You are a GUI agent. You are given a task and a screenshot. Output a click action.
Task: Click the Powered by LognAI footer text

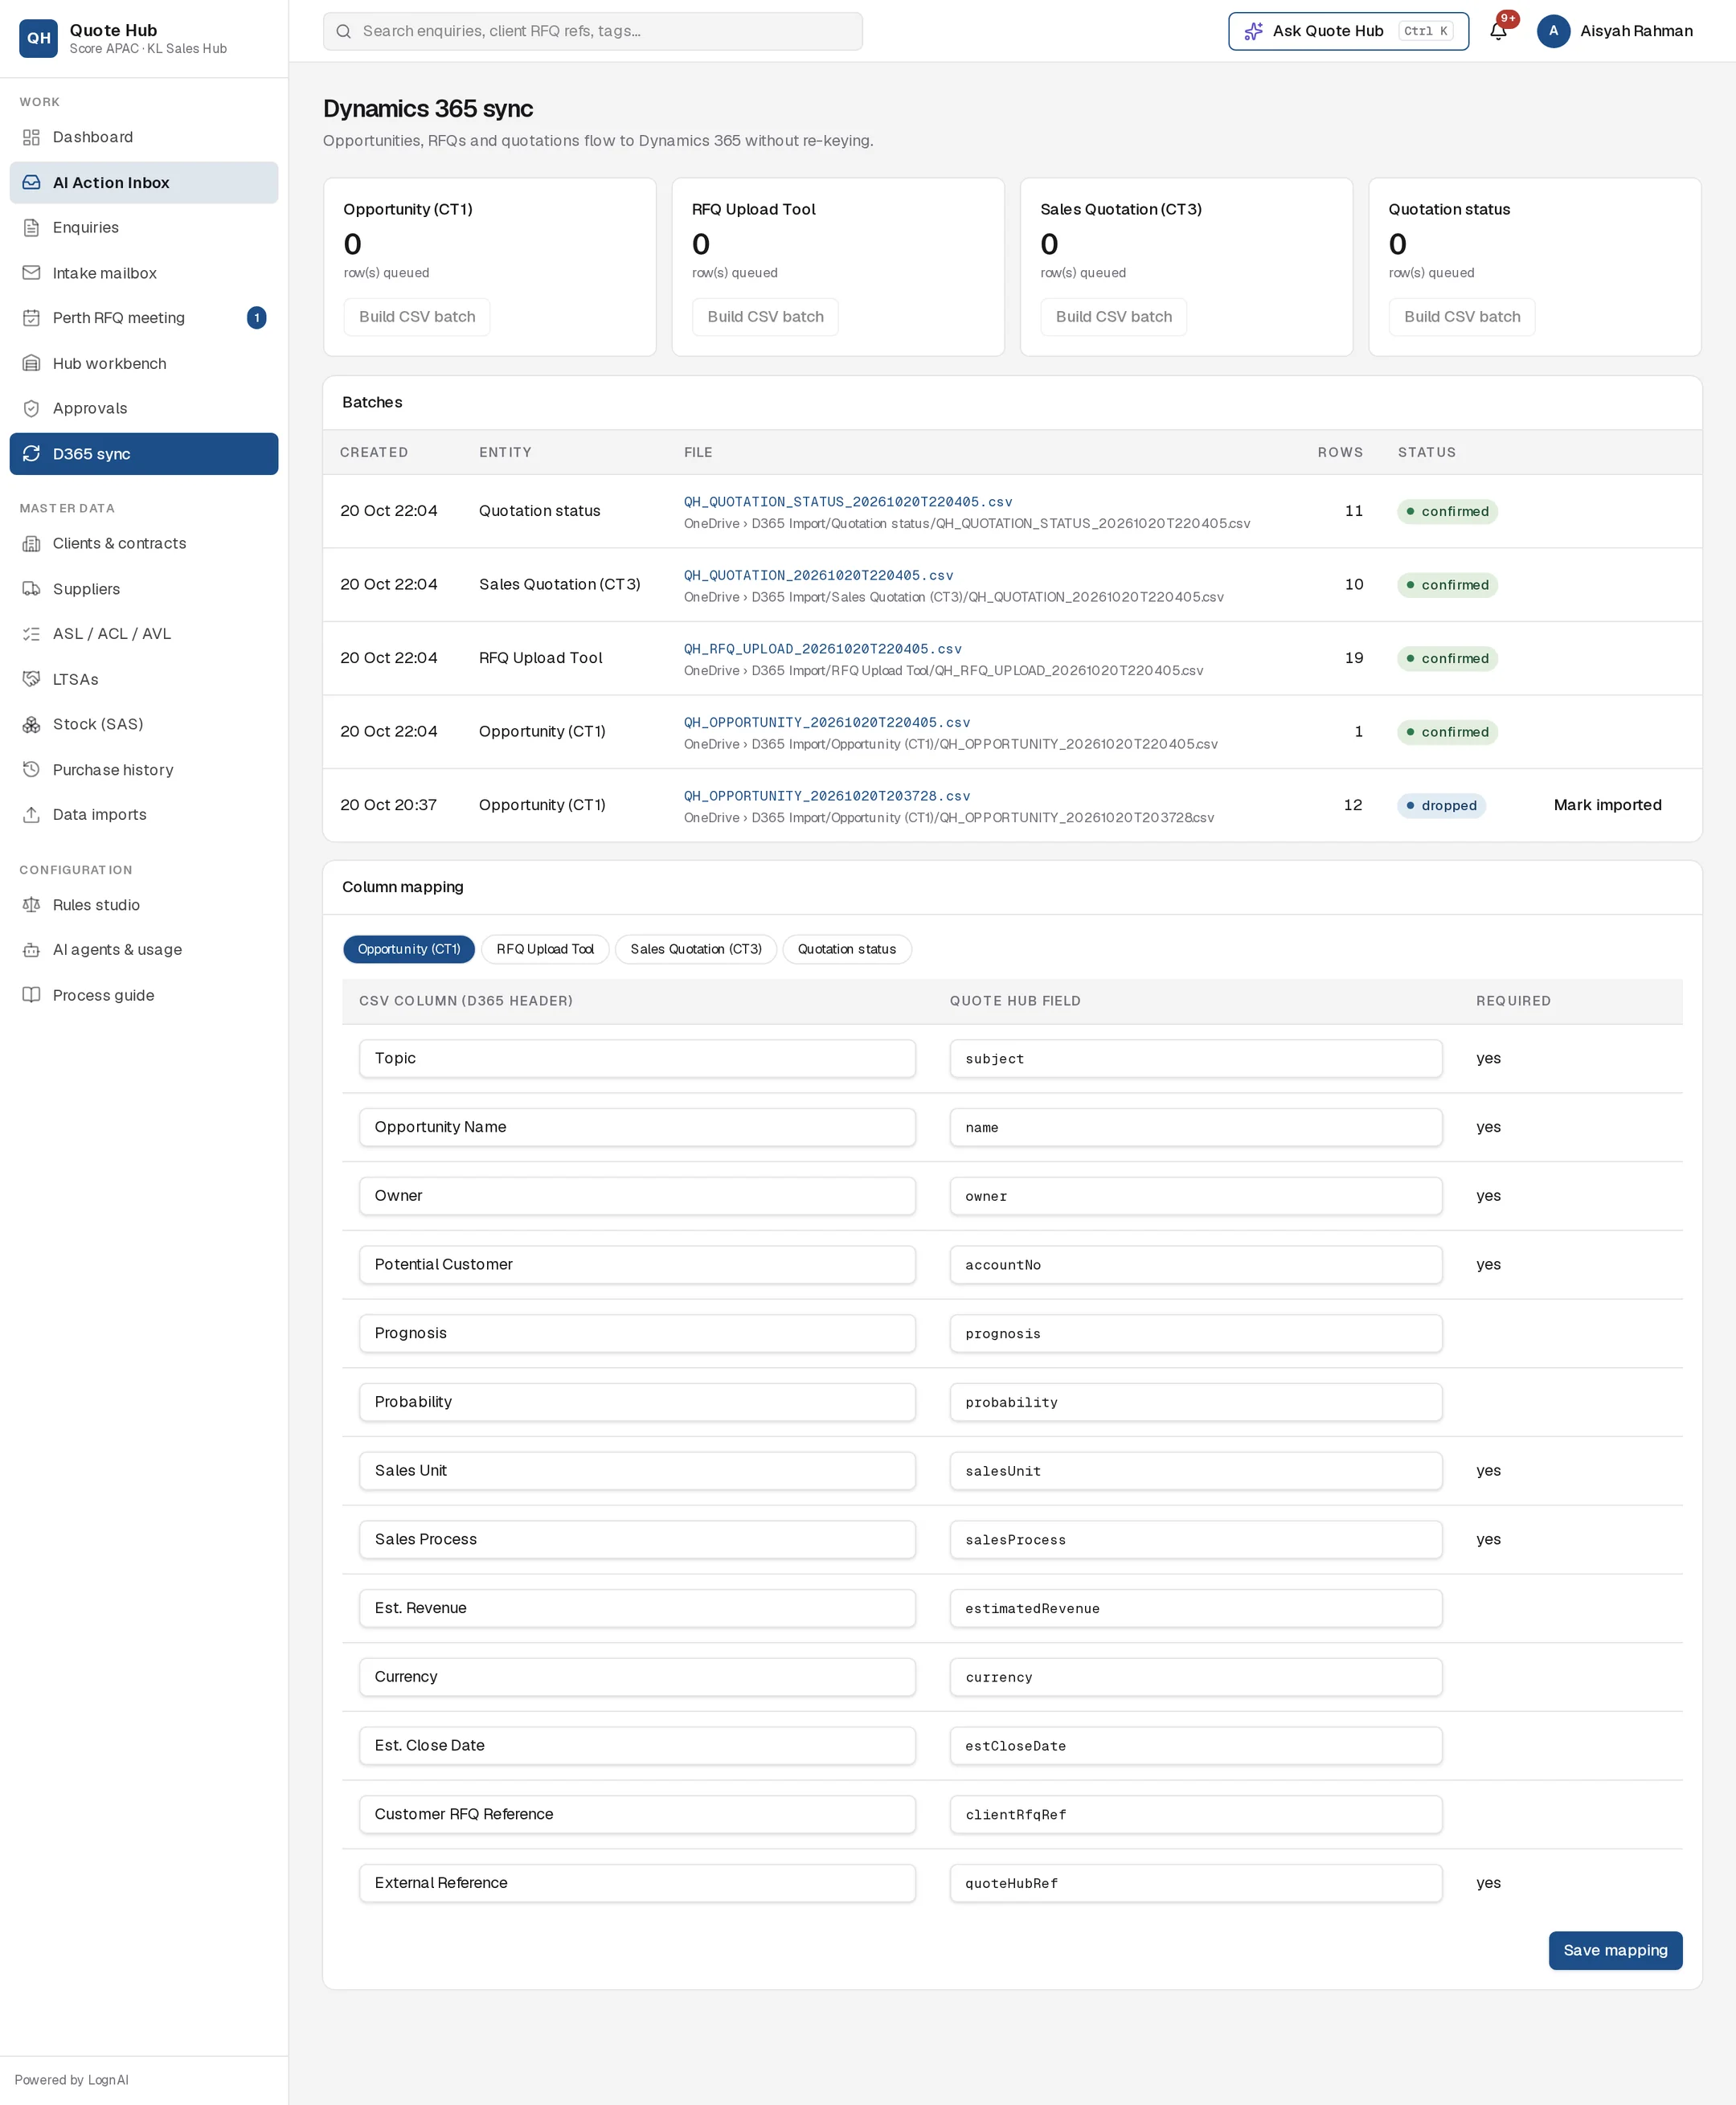click(72, 2080)
